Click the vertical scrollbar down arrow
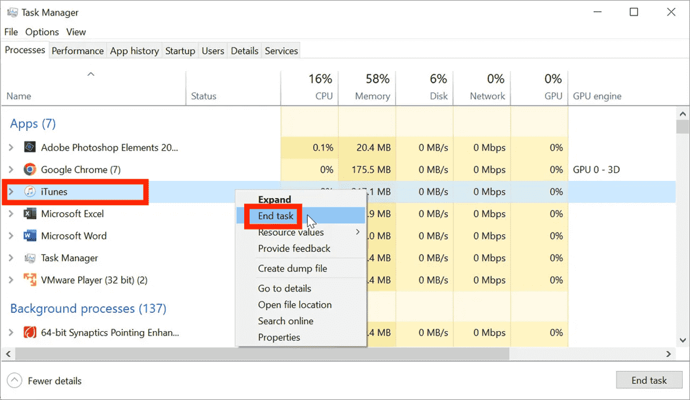This screenshot has height=400, width=690. pos(683,340)
